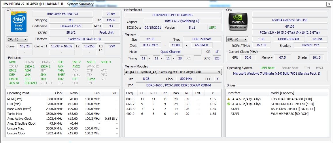
Task: Click the GPU clock 50.6 field
Action: point(248,57)
